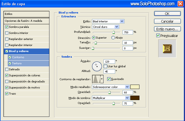Image resolution: width=185 pixels, height=121 pixels.
Task: Click the dark brown shadow color swatch
Action: (x=135, y=98)
